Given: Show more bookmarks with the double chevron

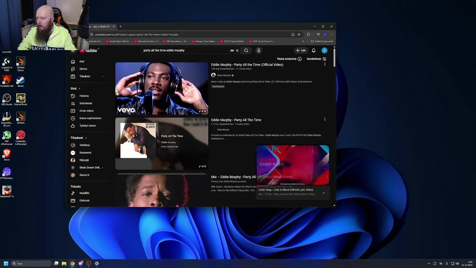Looking at the screenshot, I should [x=303, y=41].
